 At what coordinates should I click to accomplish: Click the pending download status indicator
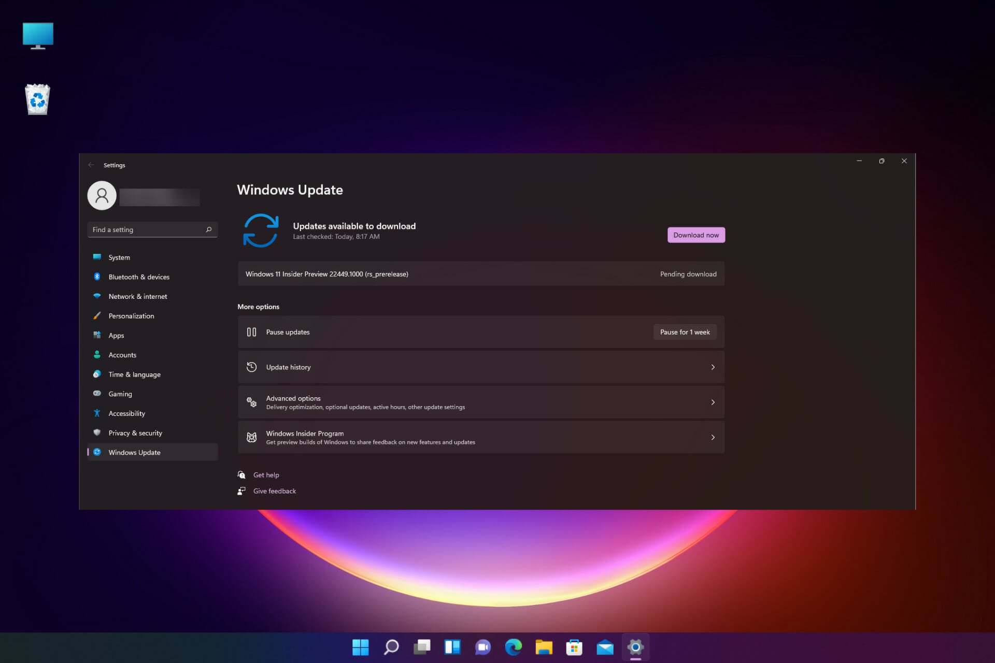(x=688, y=274)
